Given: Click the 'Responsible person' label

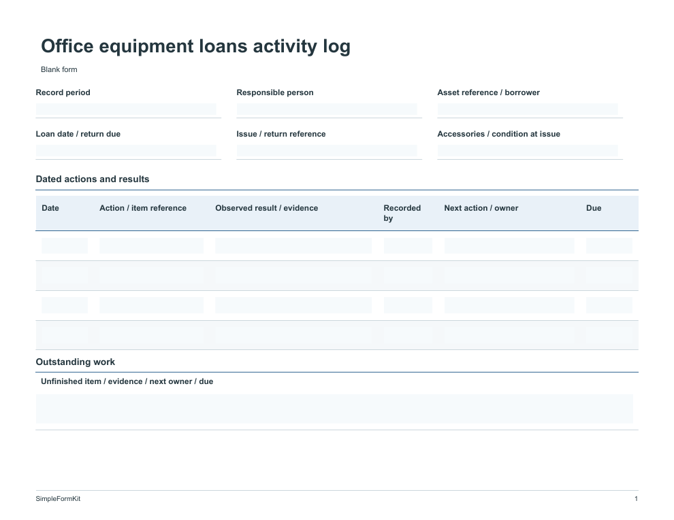Looking at the screenshot, I should (x=274, y=92).
